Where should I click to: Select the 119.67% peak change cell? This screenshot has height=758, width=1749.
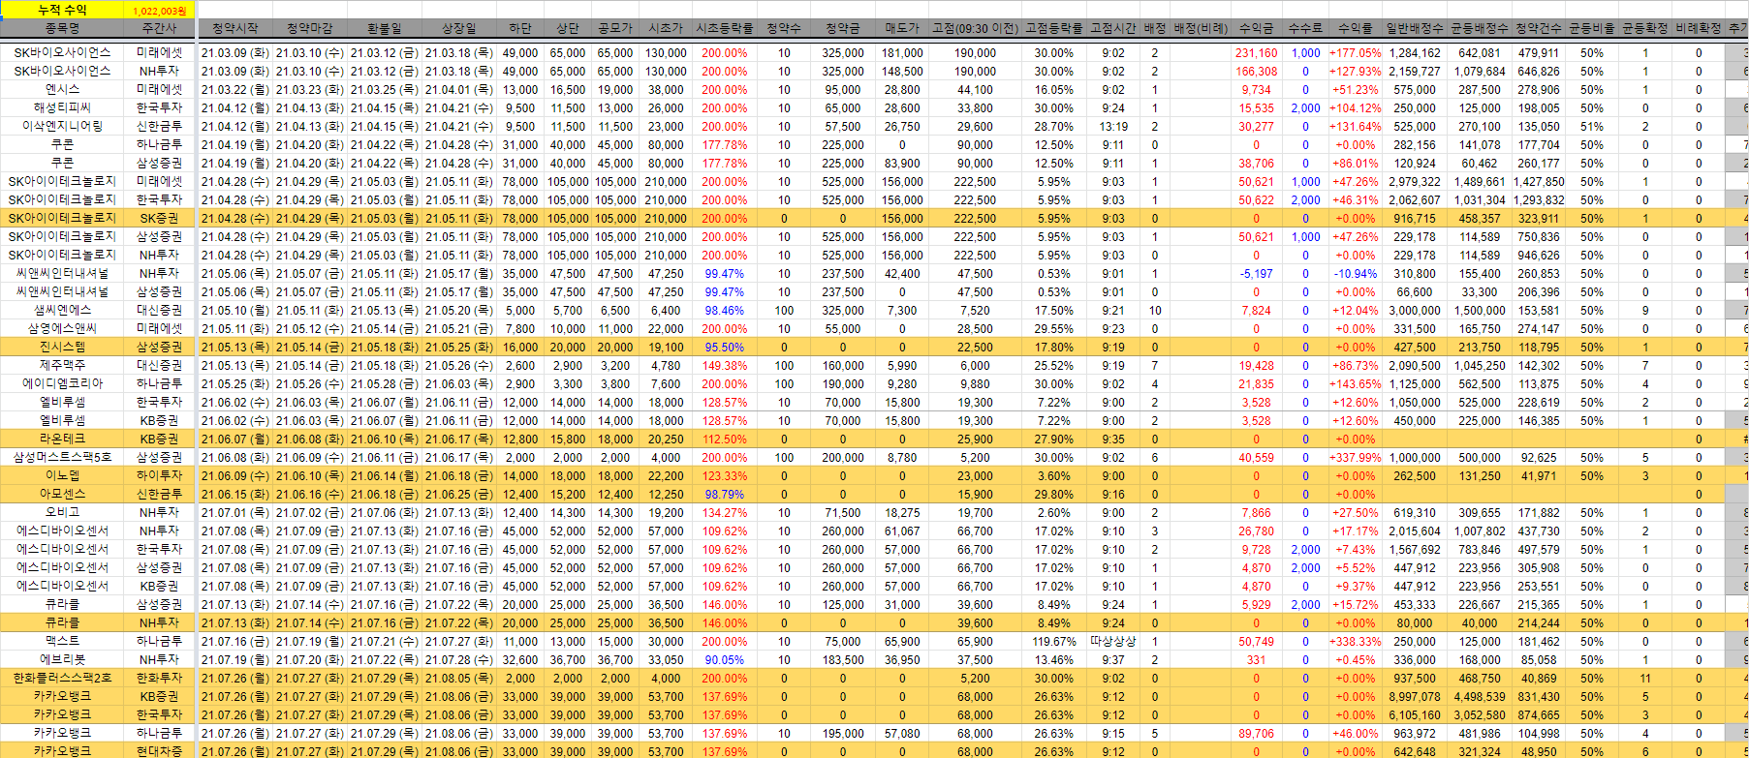click(x=1054, y=641)
